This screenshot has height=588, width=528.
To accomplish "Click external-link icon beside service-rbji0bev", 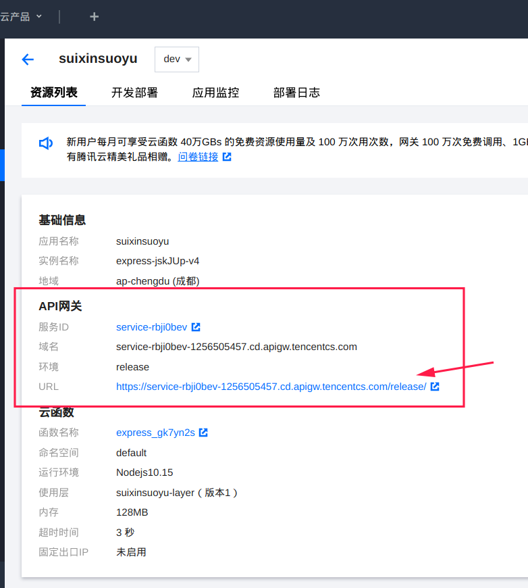I will 196,327.
